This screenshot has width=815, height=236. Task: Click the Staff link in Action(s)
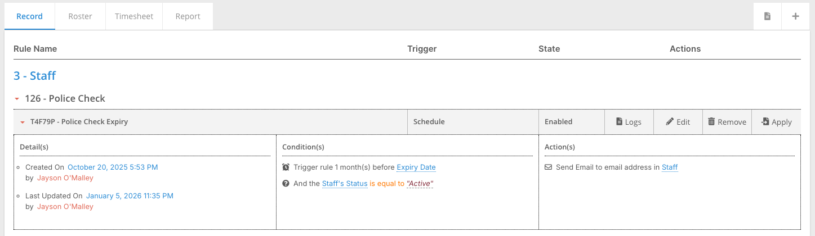click(670, 167)
